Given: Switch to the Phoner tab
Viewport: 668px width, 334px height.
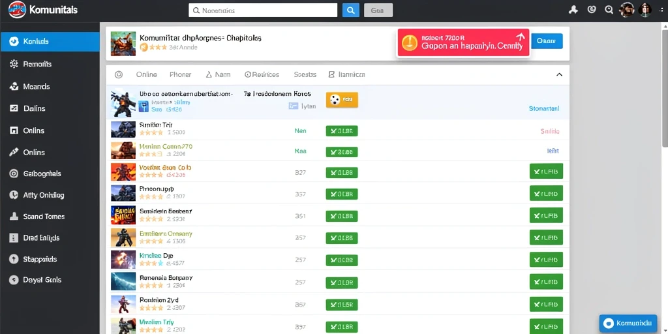Looking at the screenshot, I should [180, 74].
